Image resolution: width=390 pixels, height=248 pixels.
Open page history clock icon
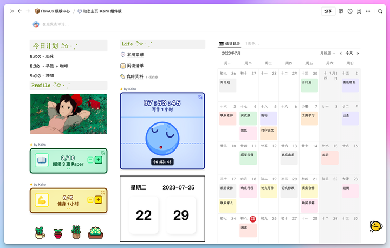coord(350,11)
